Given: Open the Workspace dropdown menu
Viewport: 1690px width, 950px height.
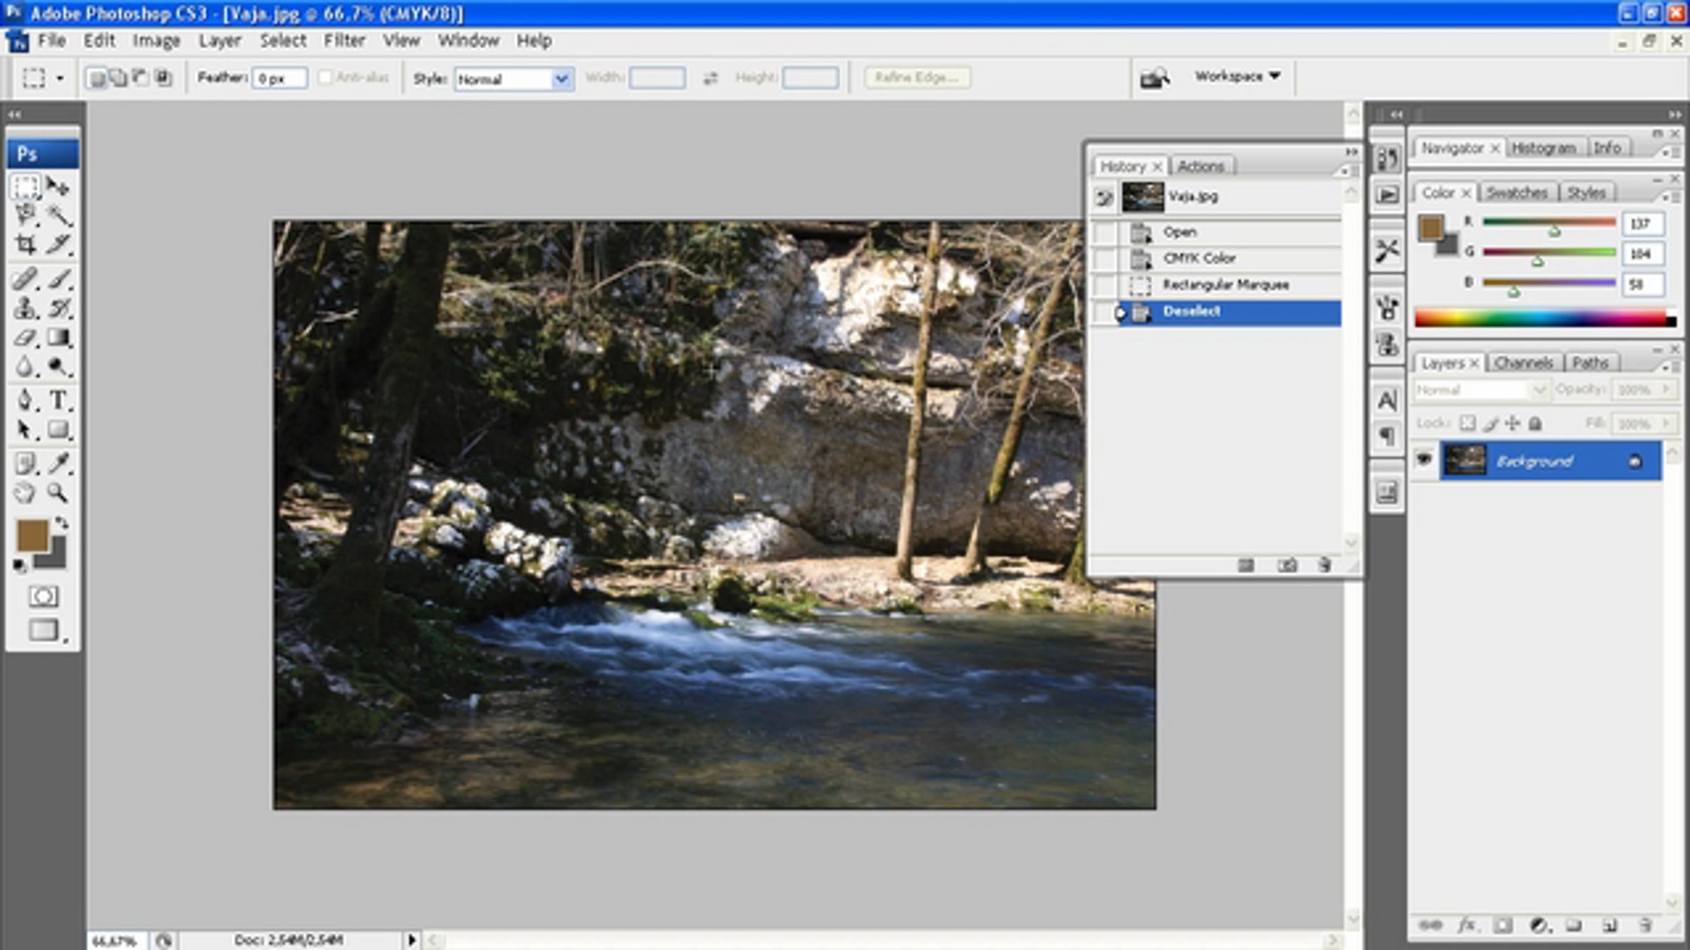Looking at the screenshot, I should tap(1237, 76).
